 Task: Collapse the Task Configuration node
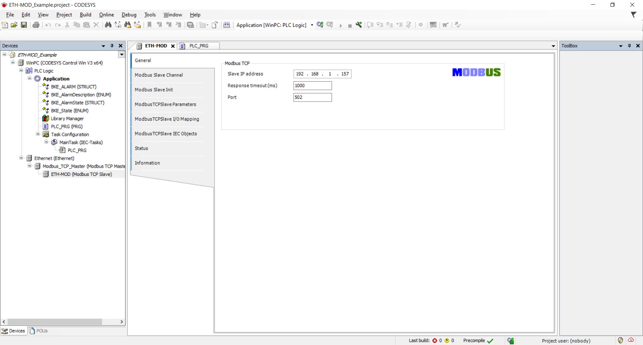[38, 134]
